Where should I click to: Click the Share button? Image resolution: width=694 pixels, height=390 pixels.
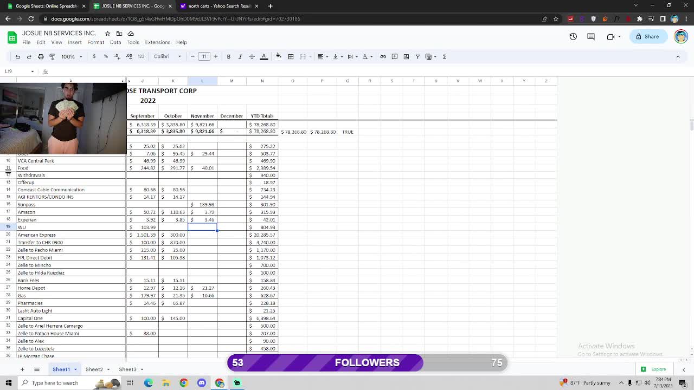[x=647, y=36]
